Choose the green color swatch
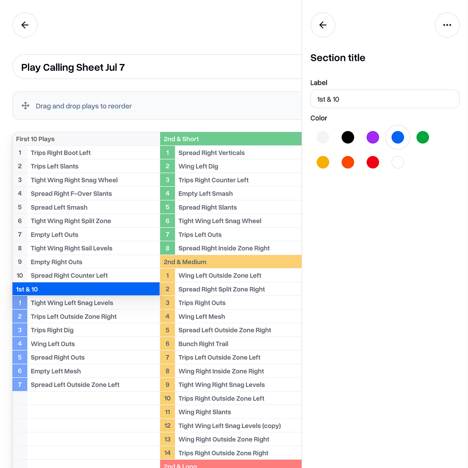Image resolution: width=468 pixels, height=468 pixels. pyautogui.click(x=423, y=137)
